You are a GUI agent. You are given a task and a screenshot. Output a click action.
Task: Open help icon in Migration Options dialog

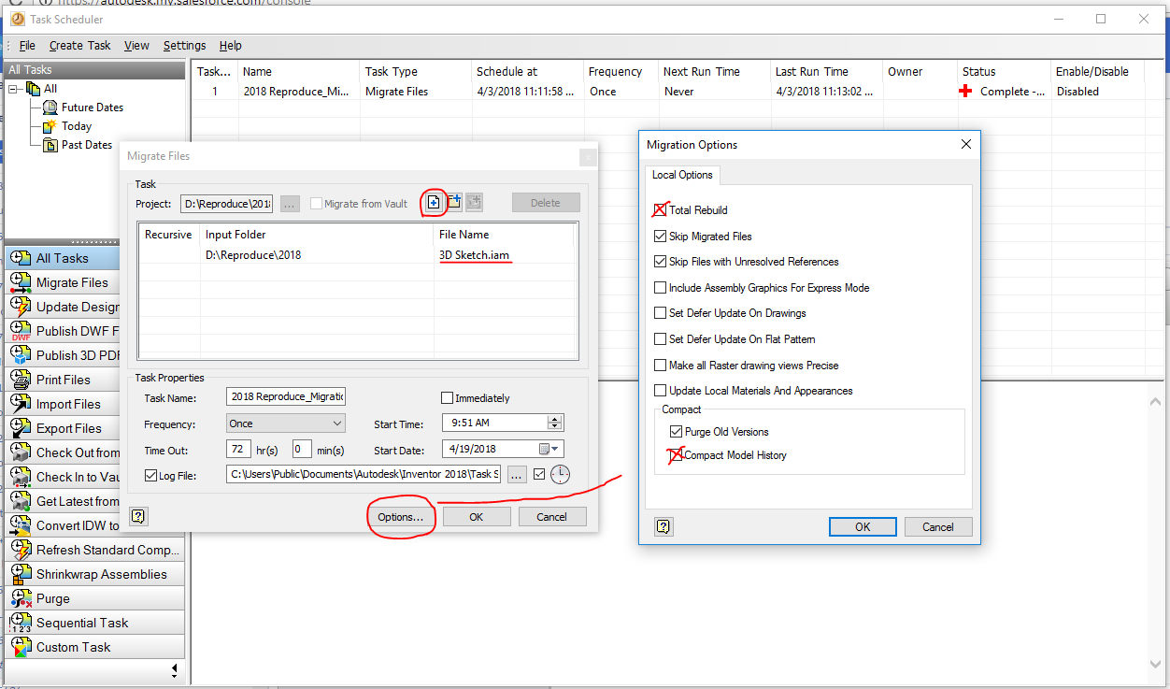tap(663, 526)
